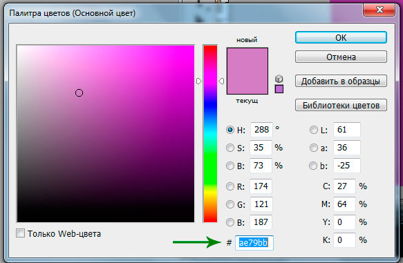Confirm with the OK button
The image size is (403, 263).
point(341,37)
